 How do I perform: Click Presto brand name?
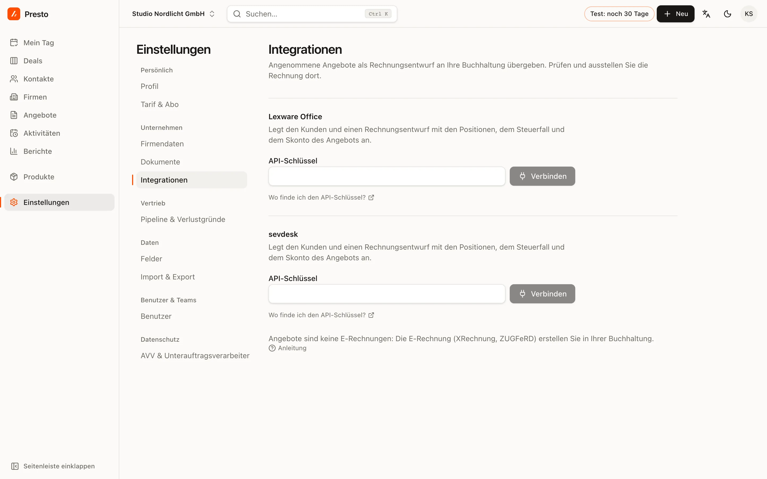tap(36, 14)
